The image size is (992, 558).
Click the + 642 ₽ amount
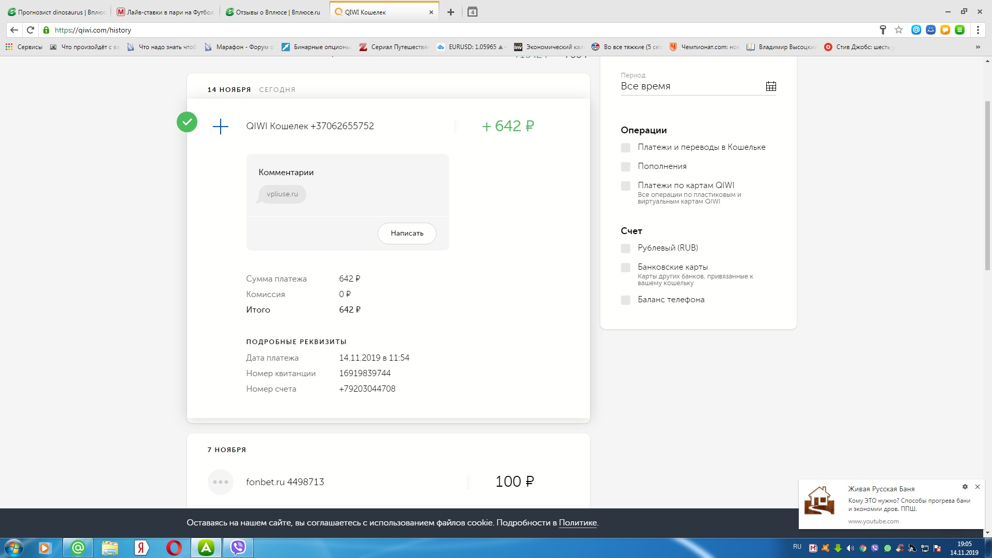pos(508,126)
